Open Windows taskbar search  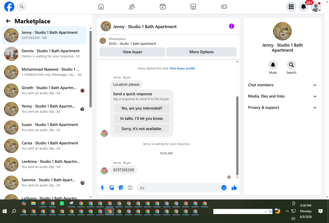[14, 211]
